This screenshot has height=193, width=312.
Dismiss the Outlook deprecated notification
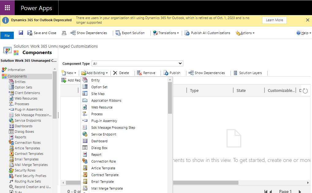308,20
